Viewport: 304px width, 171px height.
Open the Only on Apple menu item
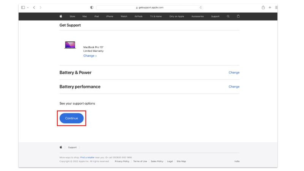click(176, 16)
